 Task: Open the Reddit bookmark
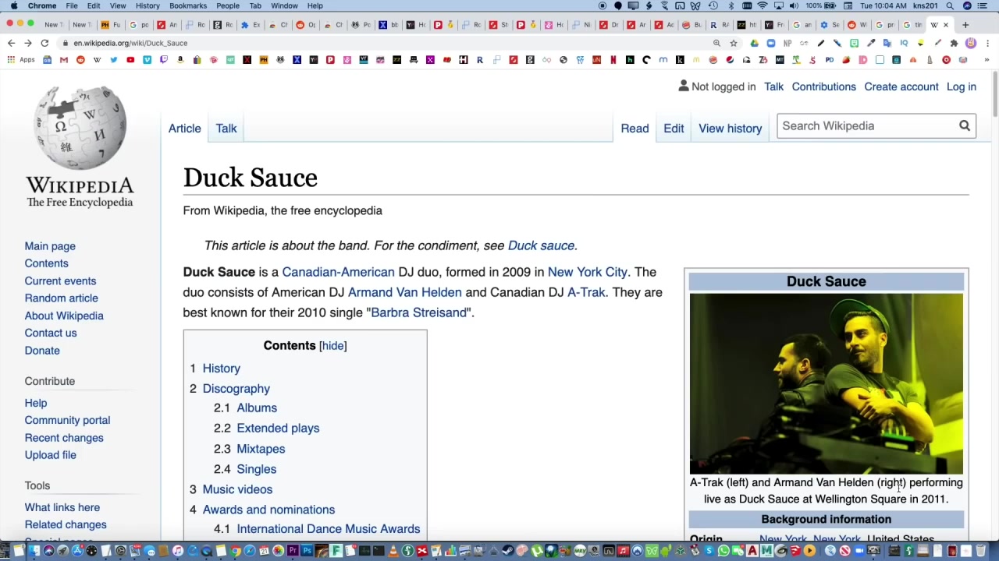coord(80,60)
